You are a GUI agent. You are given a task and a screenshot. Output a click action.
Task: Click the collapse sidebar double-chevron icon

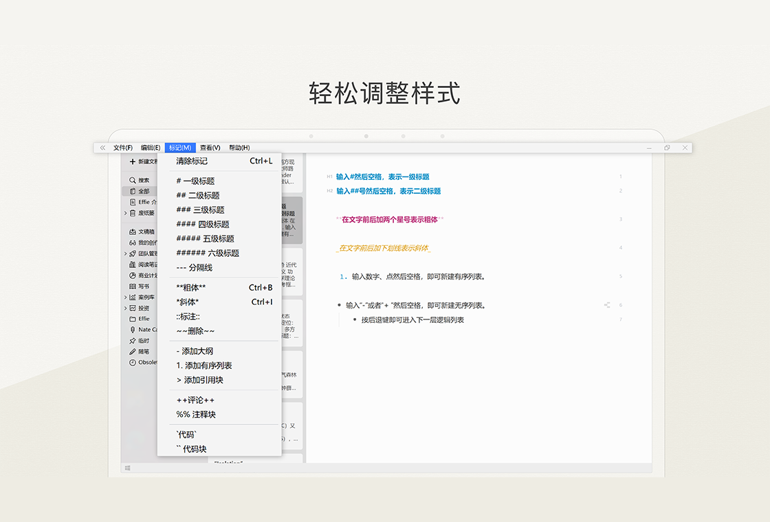[x=102, y=148]
